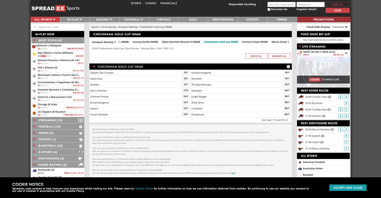Viewport: 381px width, 198px height.
Task: Click the F fixed odds button for 20:52 Riccarton
Action: (x=346, y=103)
